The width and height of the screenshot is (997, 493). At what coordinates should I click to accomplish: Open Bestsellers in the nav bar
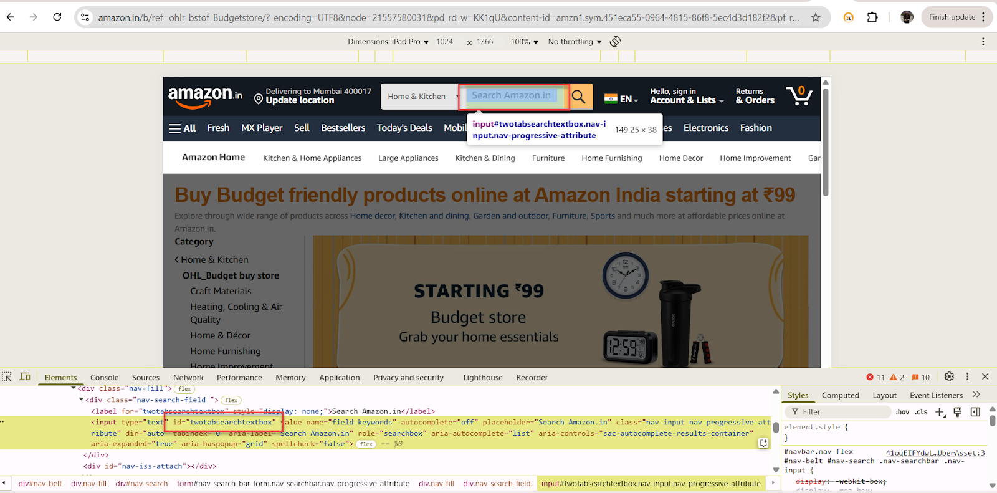click(x=343, y=128)
